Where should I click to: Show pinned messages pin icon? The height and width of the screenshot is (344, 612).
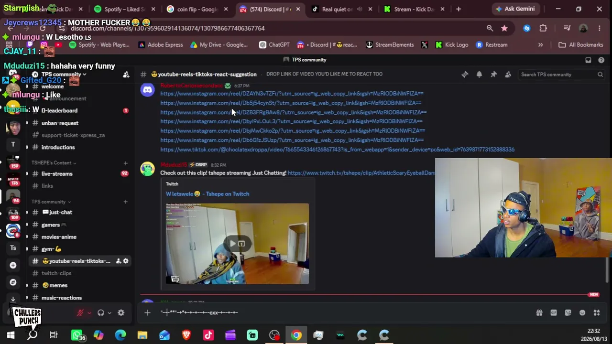(x=493, y=74)
